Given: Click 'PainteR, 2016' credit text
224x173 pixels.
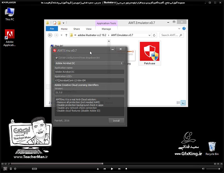Looking at the screenshot, I should point(62,121).
